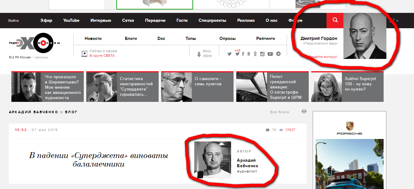Image resolution: width=414 pixels, height=189 pixels.
Task: Click the регионы link under logo
Action: tap(41, 57)
